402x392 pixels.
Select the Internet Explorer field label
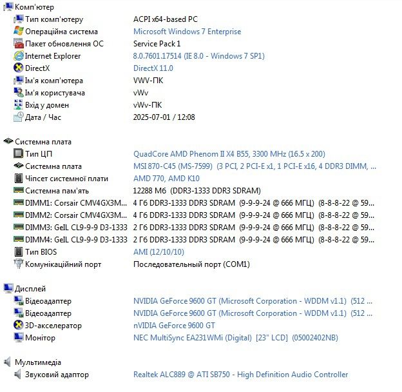click(x=53, y=56)
